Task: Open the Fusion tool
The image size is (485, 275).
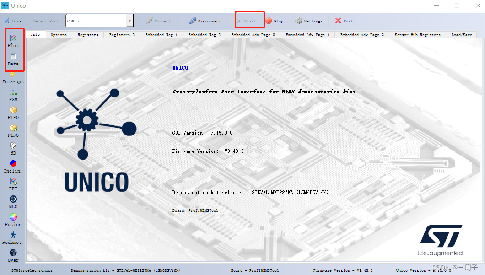Action: [x=13, y=220]
